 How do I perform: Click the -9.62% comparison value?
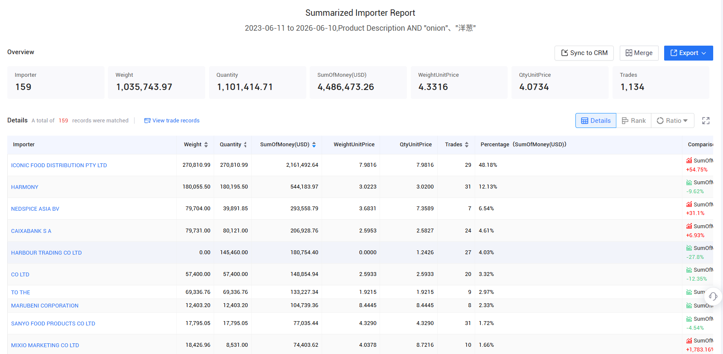point(695,192)
